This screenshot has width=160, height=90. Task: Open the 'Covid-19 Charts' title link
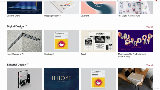click(x=14, y=16)
